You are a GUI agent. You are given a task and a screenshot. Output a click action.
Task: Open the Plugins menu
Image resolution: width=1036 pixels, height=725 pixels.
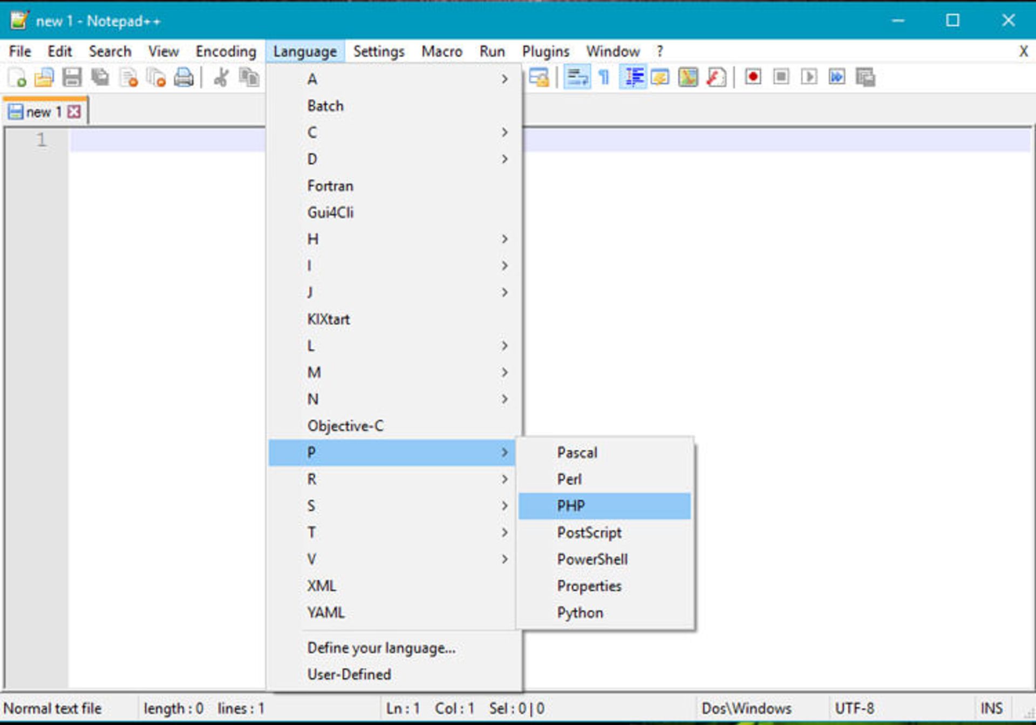546,51
